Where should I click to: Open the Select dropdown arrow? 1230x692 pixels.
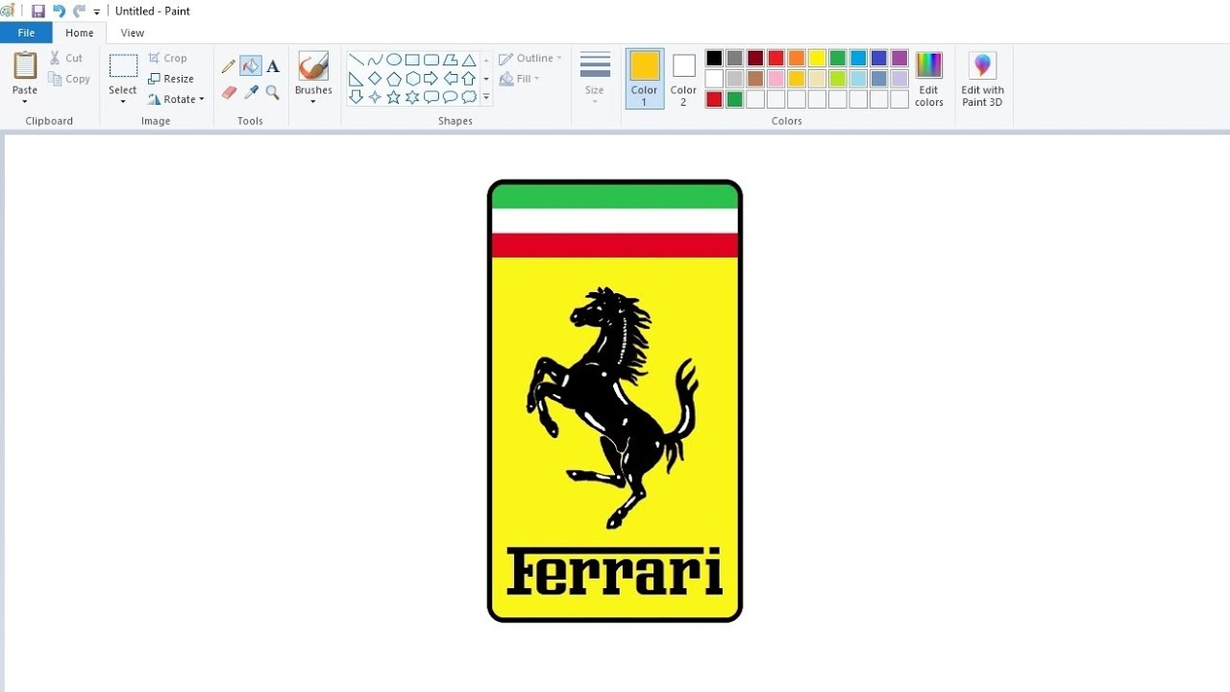(123, 102)
